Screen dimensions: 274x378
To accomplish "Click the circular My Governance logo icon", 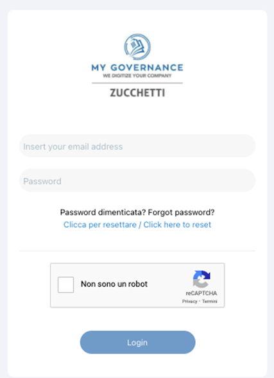I will tap(137, 47).
